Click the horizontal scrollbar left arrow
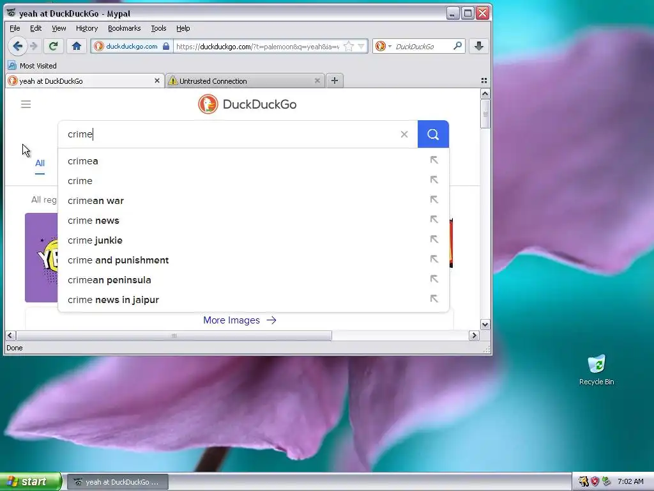 pyautogui.click(x=10, y=335)
